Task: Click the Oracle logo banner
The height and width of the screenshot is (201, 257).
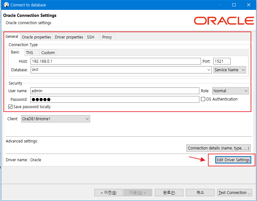Action: click(x=224, y=21)
